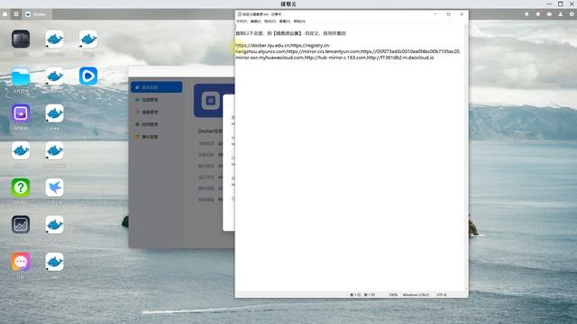This screenshot has width=577, height=324.
Task: Open whale shortcut beside the chart monitor icon
Action: click(54, 225)
